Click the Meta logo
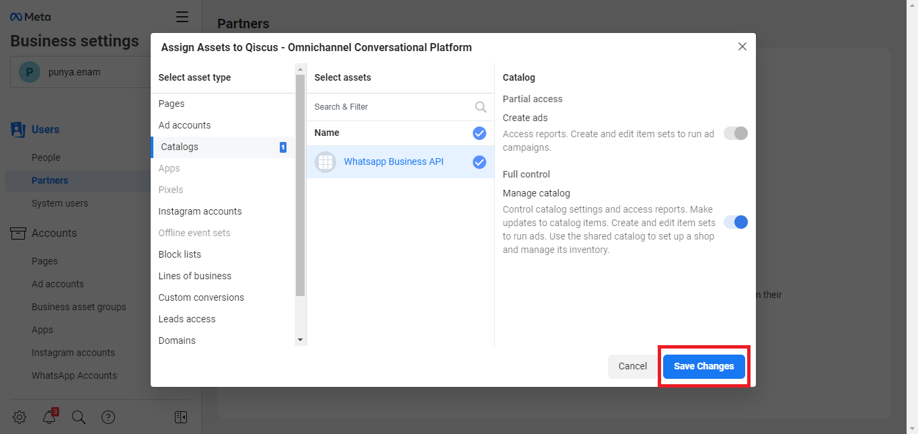Image resolution: width=918 pixels, height=434 pixels. tap(30, 17)
